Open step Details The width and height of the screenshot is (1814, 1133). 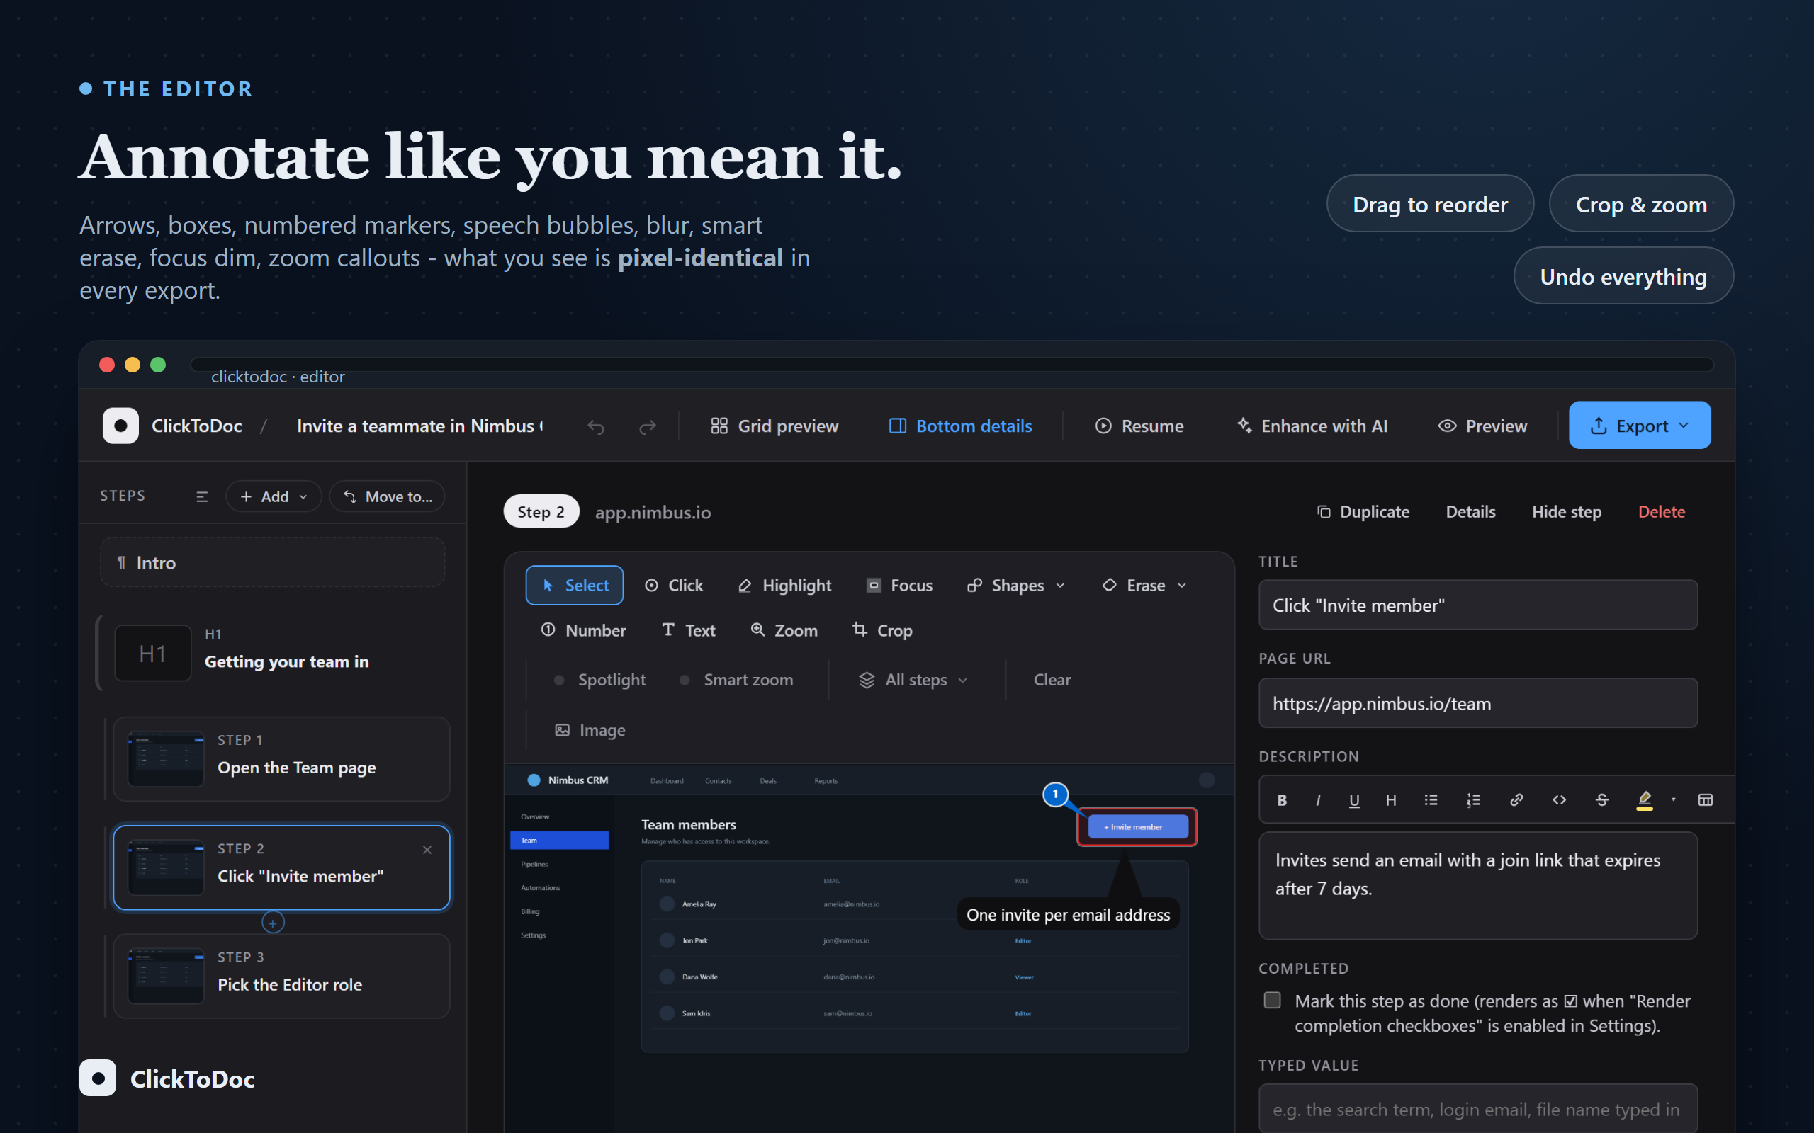point(1470,512)
